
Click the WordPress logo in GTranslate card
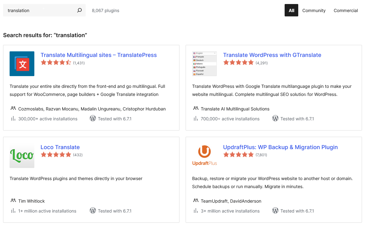click(275, 118)
